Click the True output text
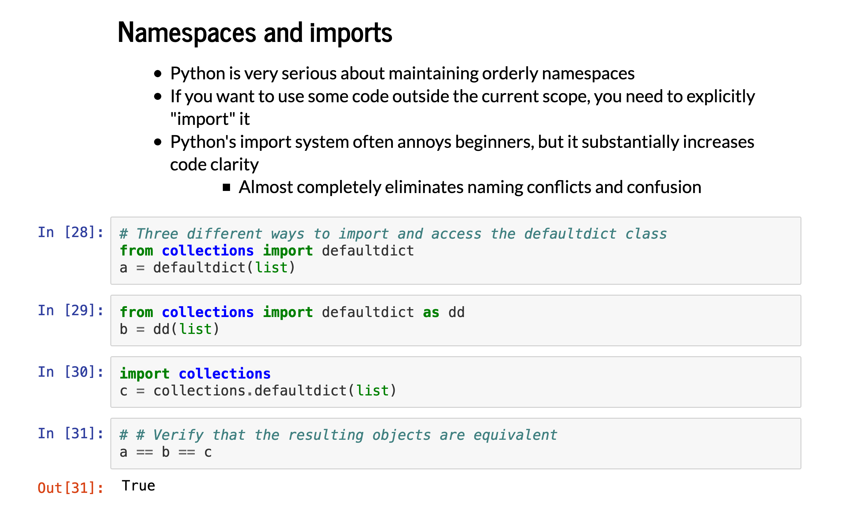Image resolution: width=843 pixels, height=517 pixels. click(138, 486)
